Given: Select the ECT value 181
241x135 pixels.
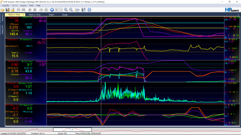Looking at the screenshot, I should tap(29, 27).
